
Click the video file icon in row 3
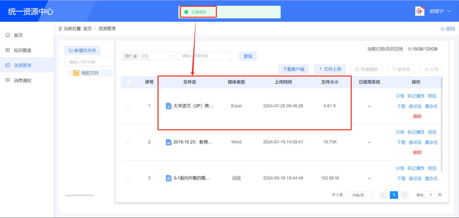[168, 178]
